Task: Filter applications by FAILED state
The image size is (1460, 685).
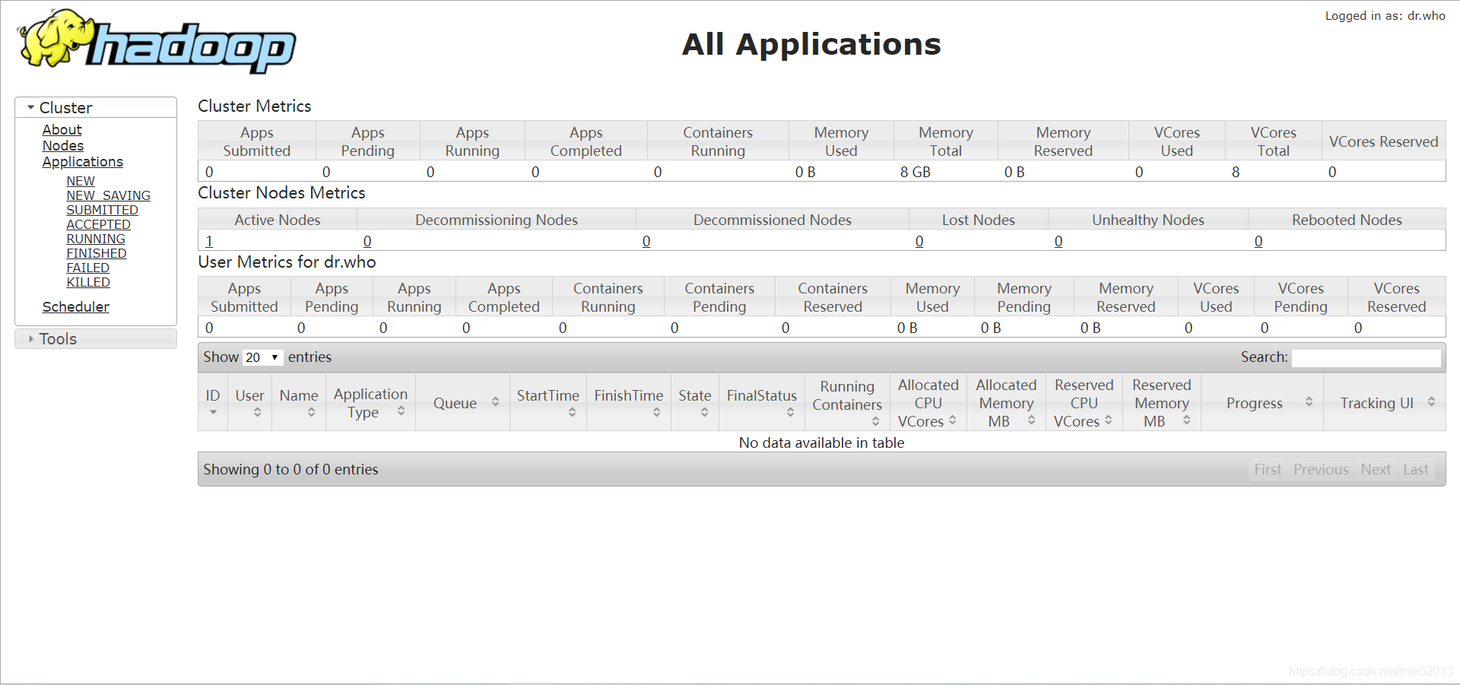Action: coord(87,268)
